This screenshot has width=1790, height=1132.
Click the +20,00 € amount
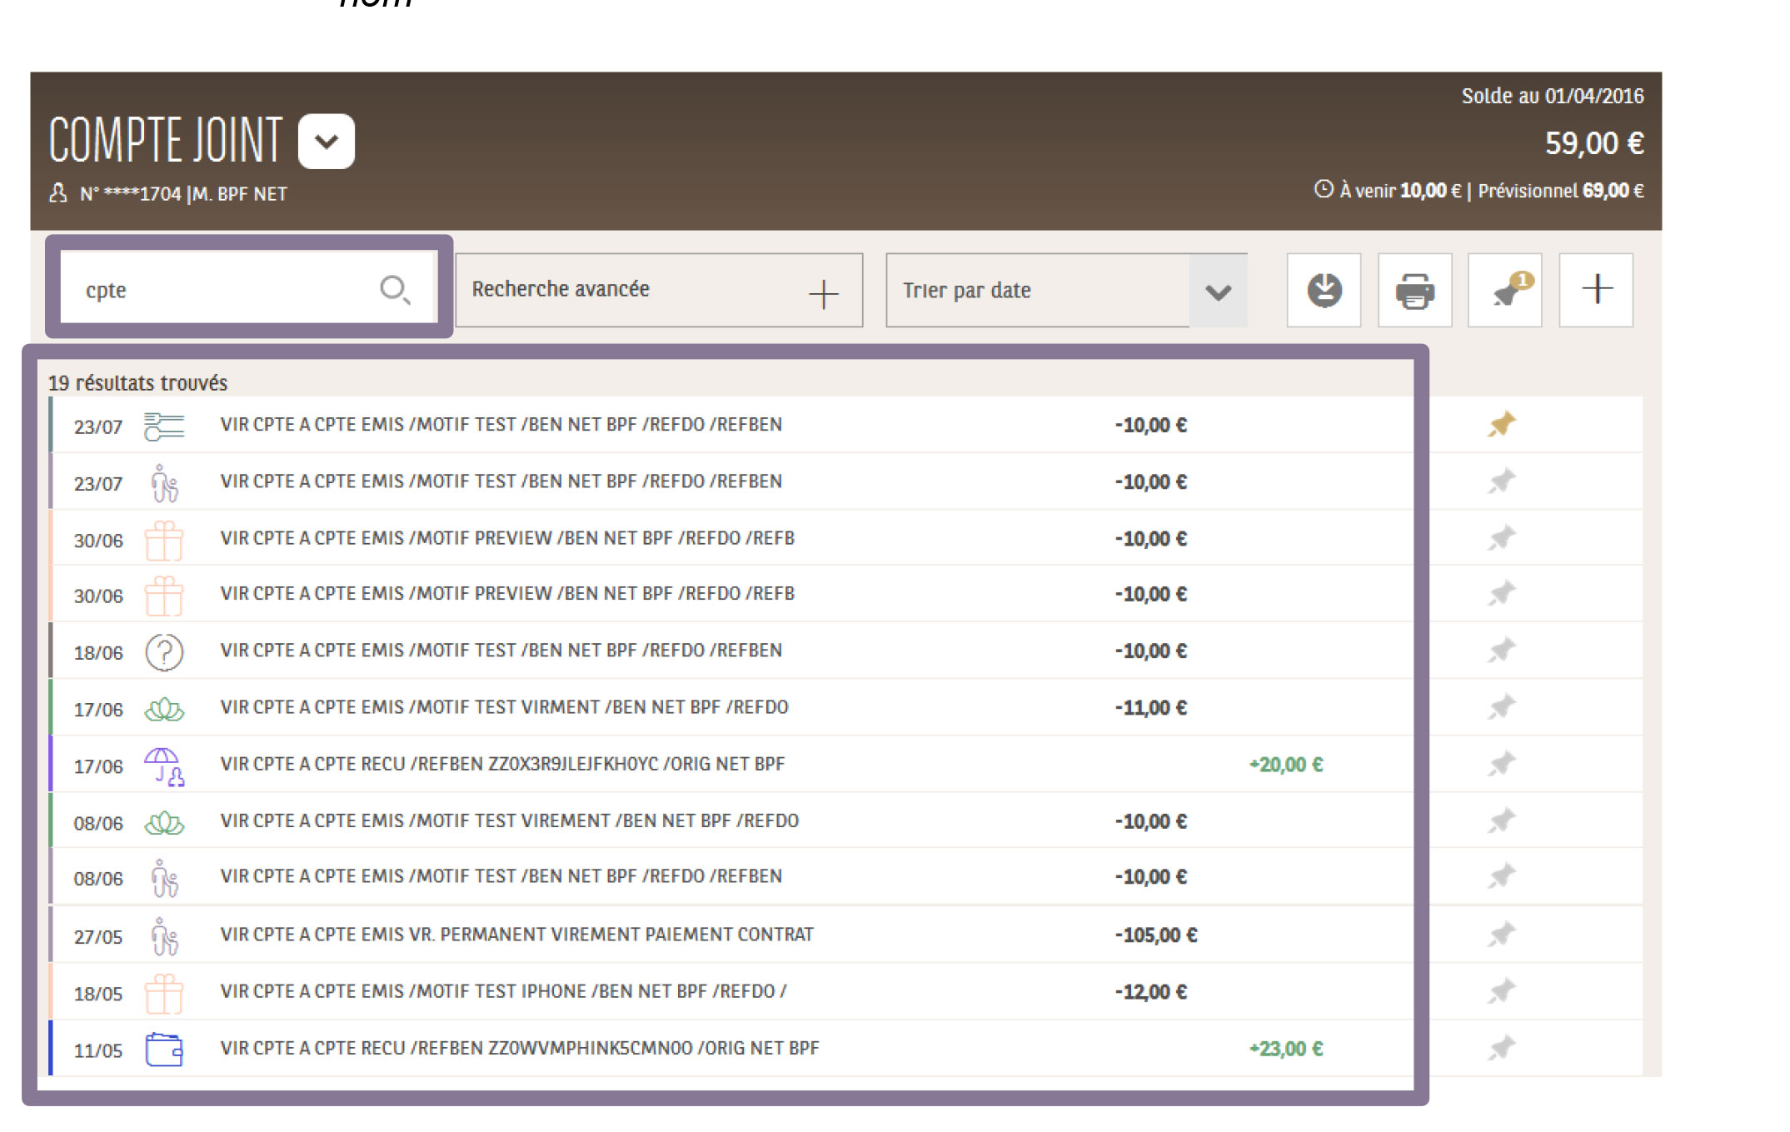[1285, 765]
